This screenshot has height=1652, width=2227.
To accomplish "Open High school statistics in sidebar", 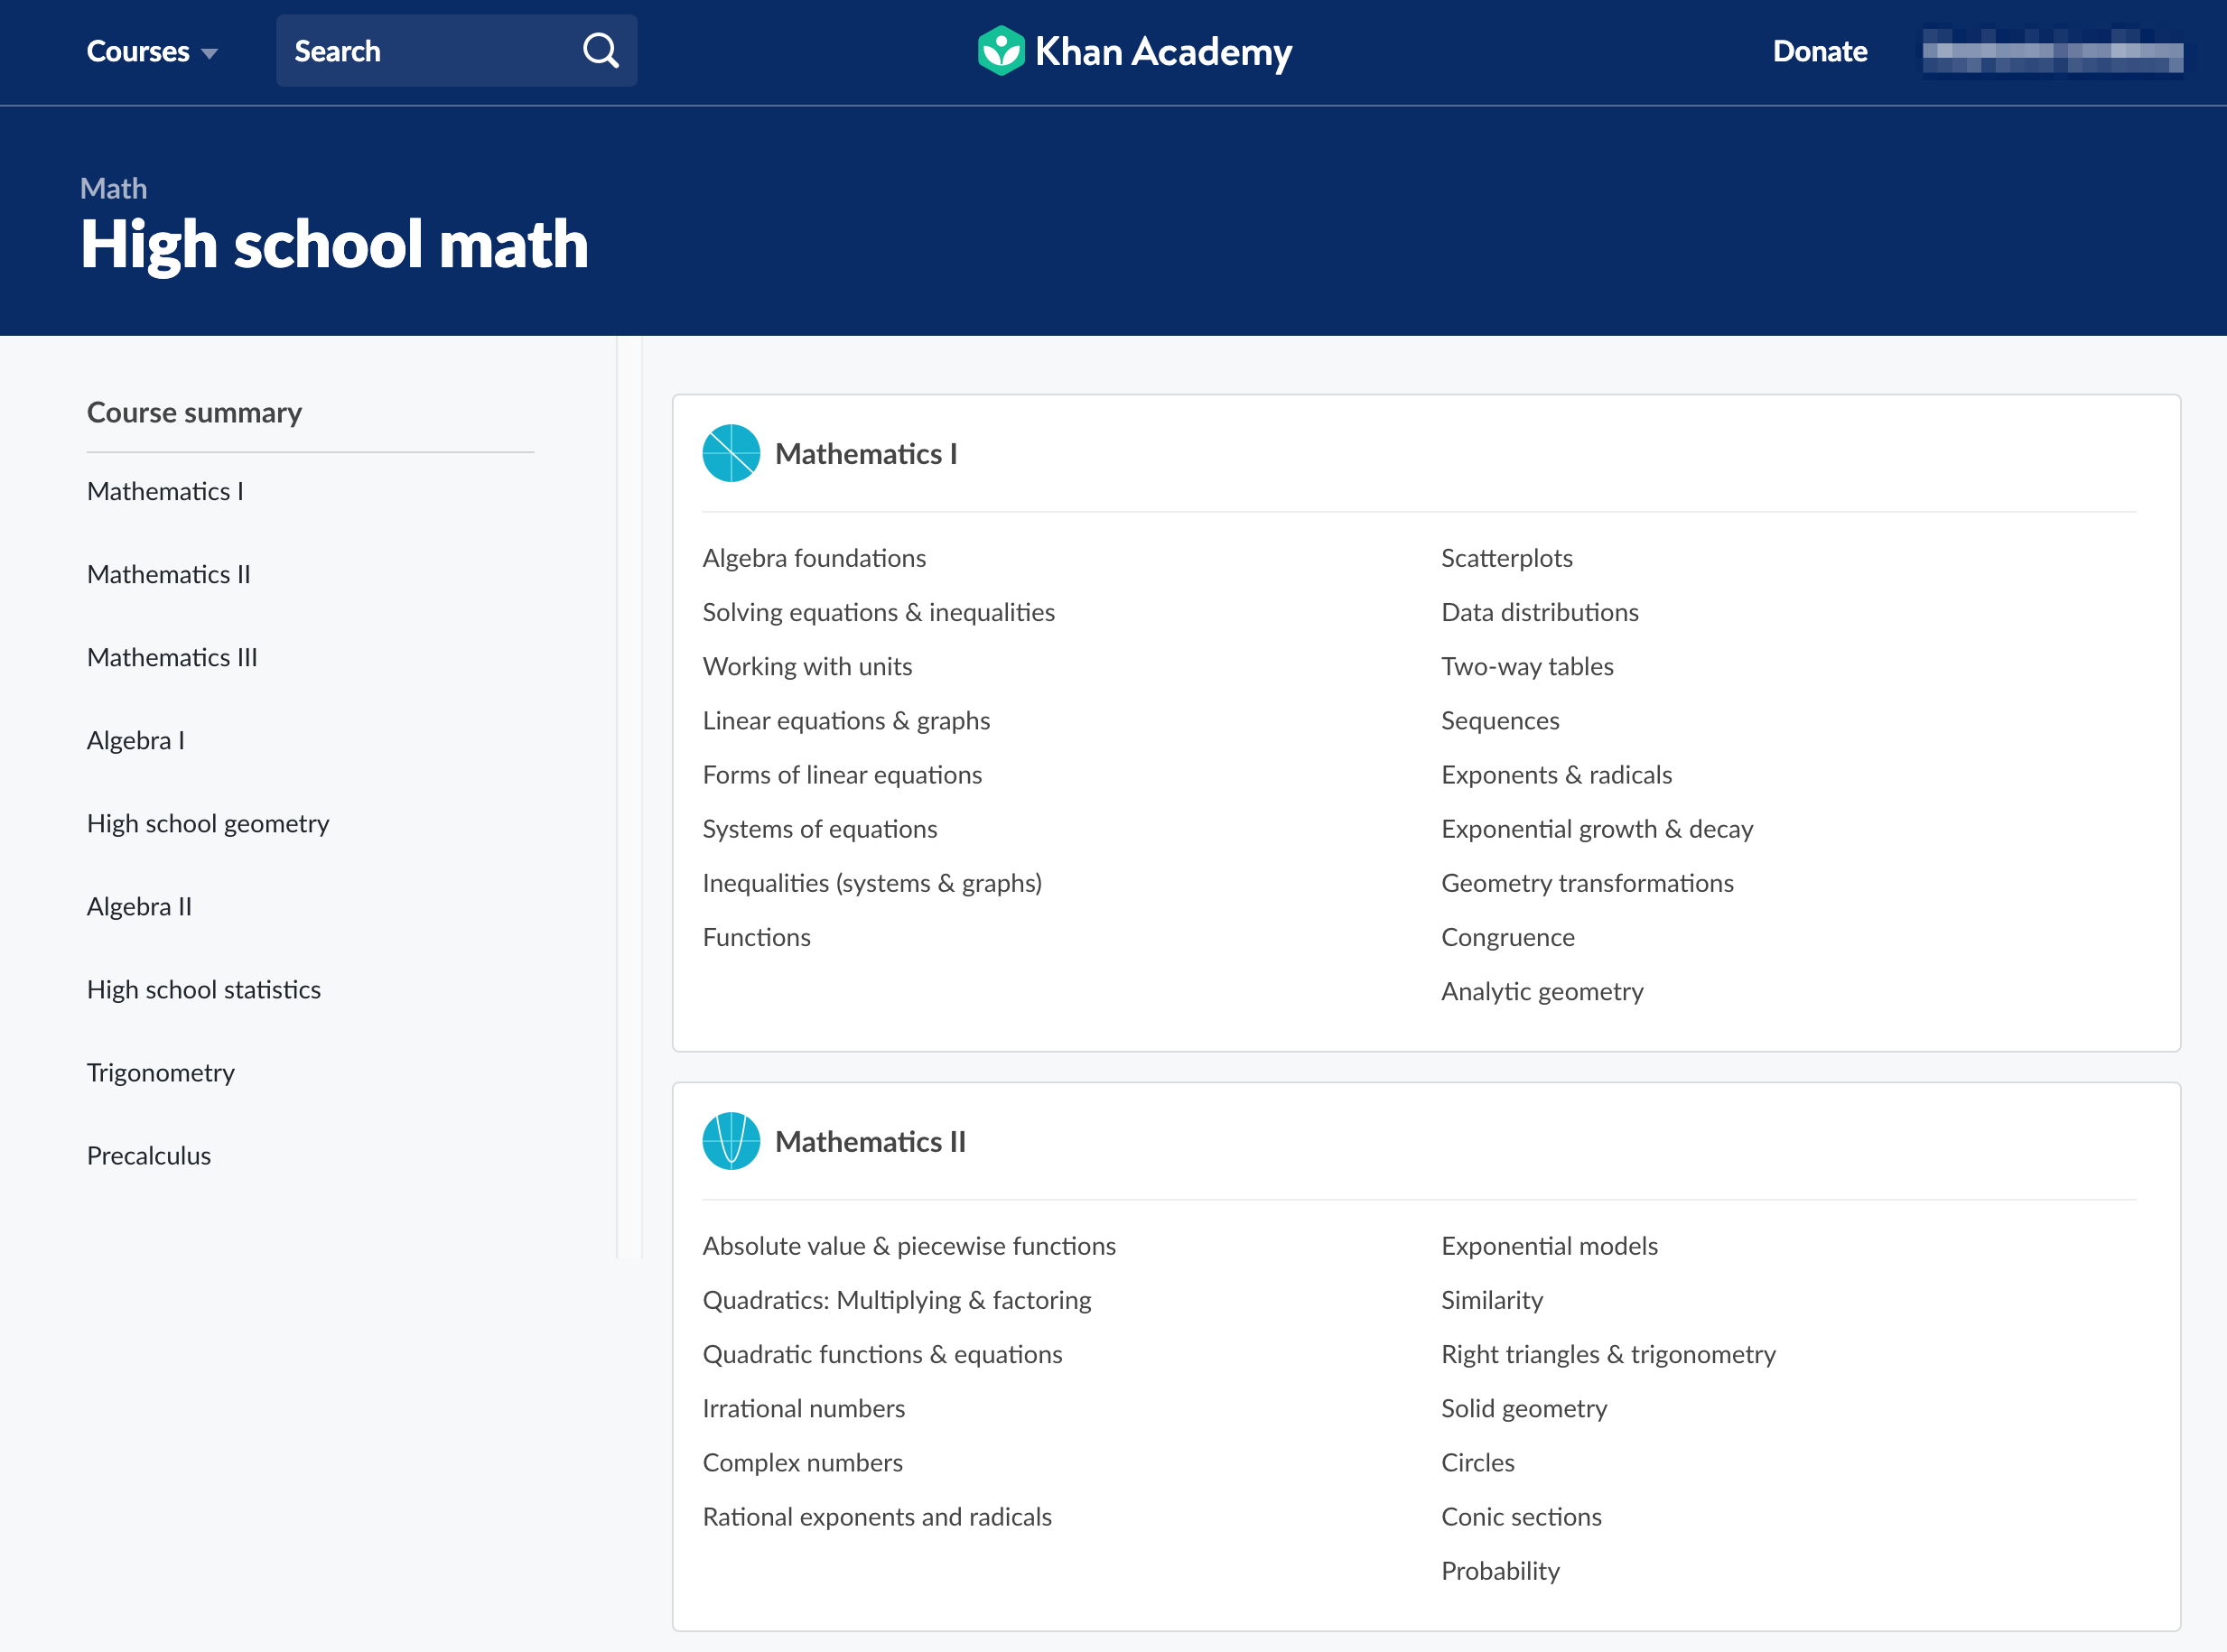I will (204, 989).
